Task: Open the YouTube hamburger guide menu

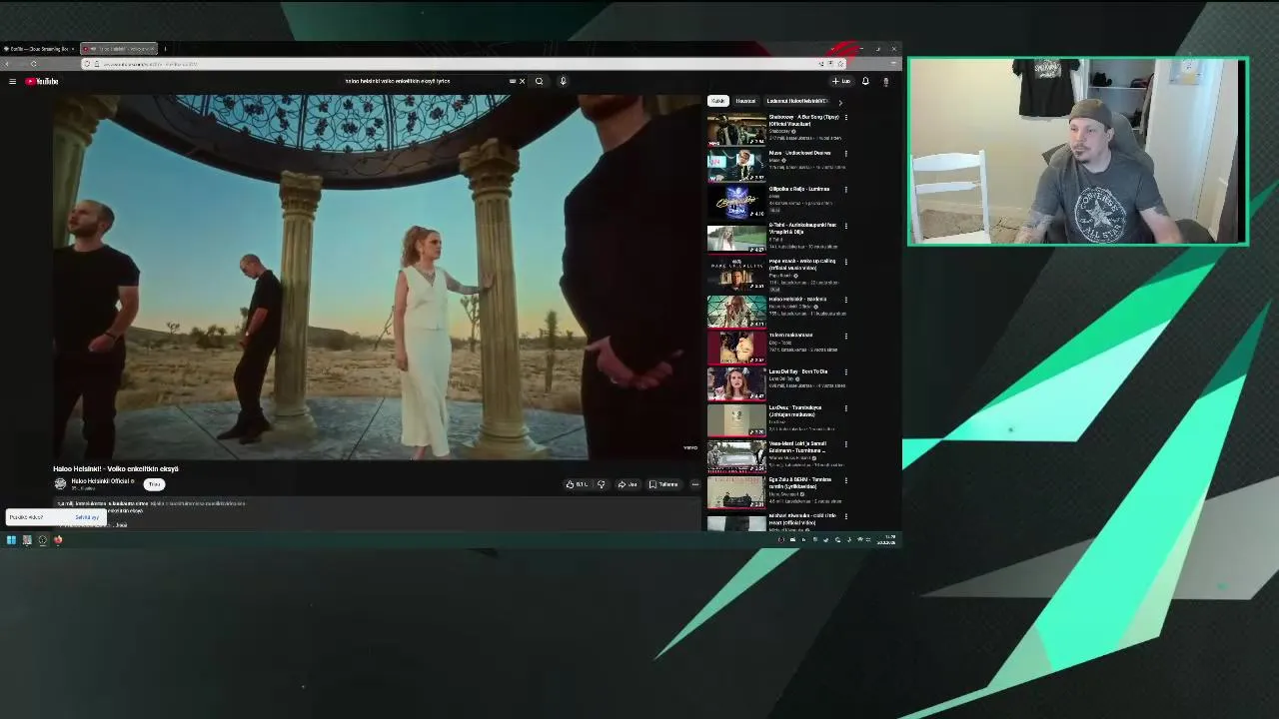Action: (12, 81)
